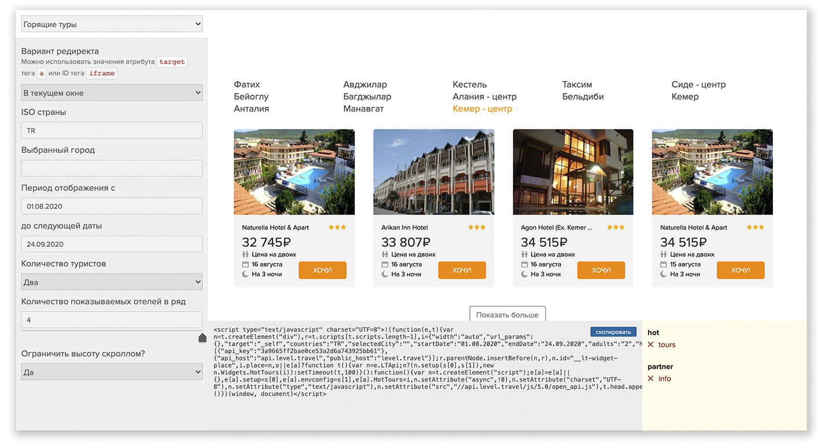
Task: Select the city Алания - центр
Action: 484,97
